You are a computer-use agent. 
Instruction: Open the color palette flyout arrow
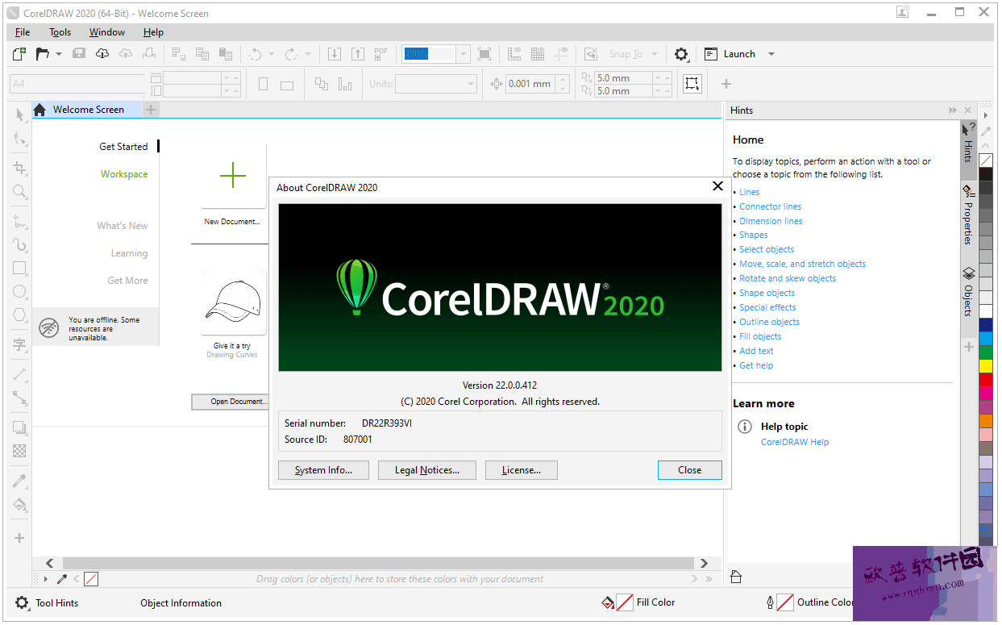pos(986,115)
